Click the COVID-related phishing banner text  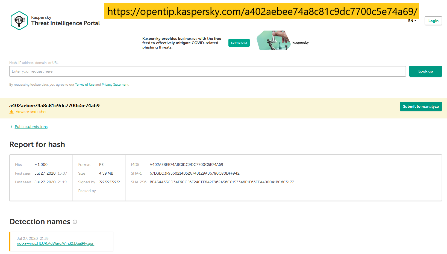coord(182,43)
